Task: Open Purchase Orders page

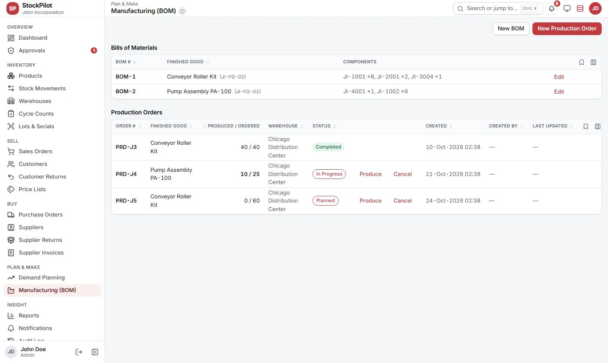Action: tap(52, 215)
